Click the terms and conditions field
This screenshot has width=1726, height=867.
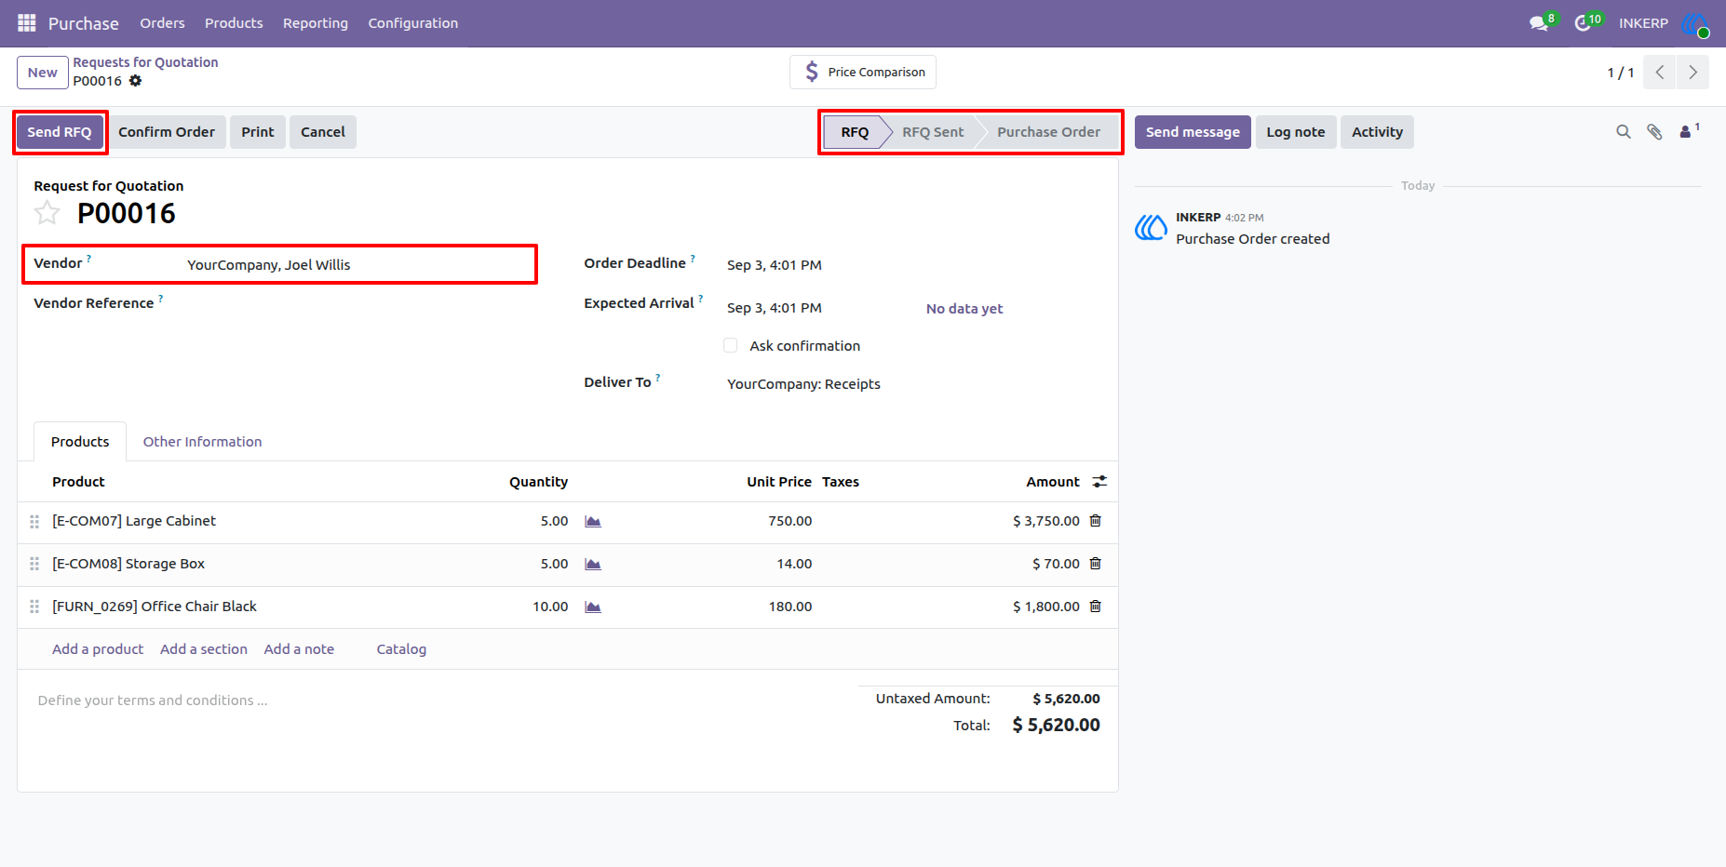[x=438, y=700]
